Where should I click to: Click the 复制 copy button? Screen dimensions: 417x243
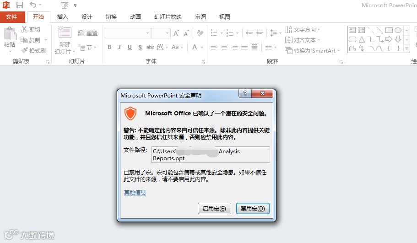[31, 40]
